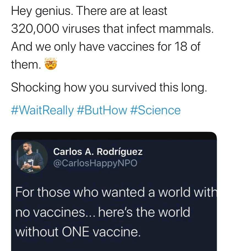This screenshot has width=228, height=251.
Task: Click the word "them." beside the emoji
Action: (26, 65)
